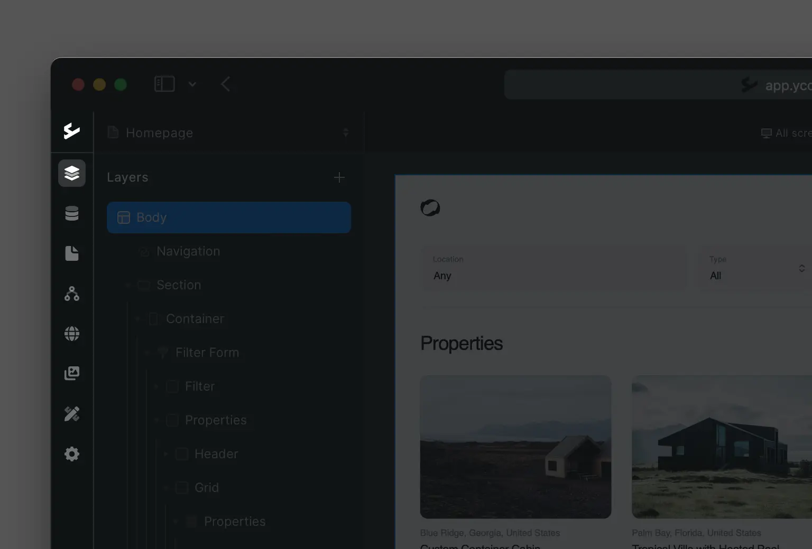Open the Pages document icon in sidebar
Image resolution: width=812 pixels, height=549 pixels.
pos(72,253)
